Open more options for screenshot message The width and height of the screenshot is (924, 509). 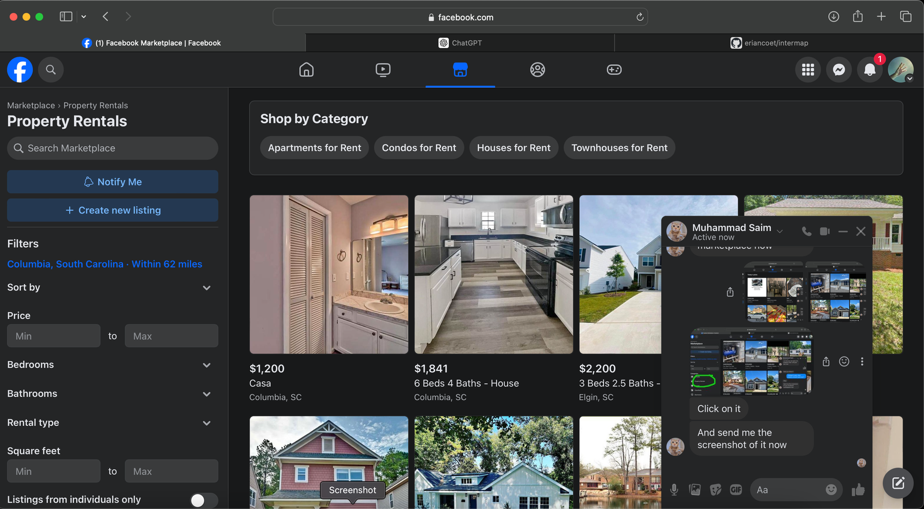point(862,362)
